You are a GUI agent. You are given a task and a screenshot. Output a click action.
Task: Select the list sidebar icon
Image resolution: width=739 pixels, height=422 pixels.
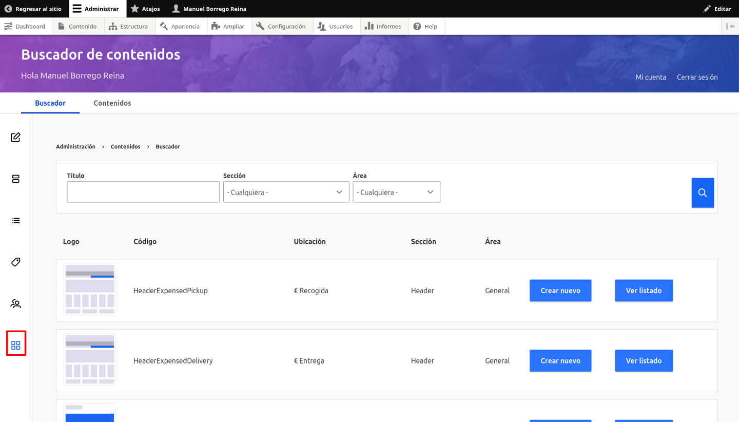click(16, 220)
